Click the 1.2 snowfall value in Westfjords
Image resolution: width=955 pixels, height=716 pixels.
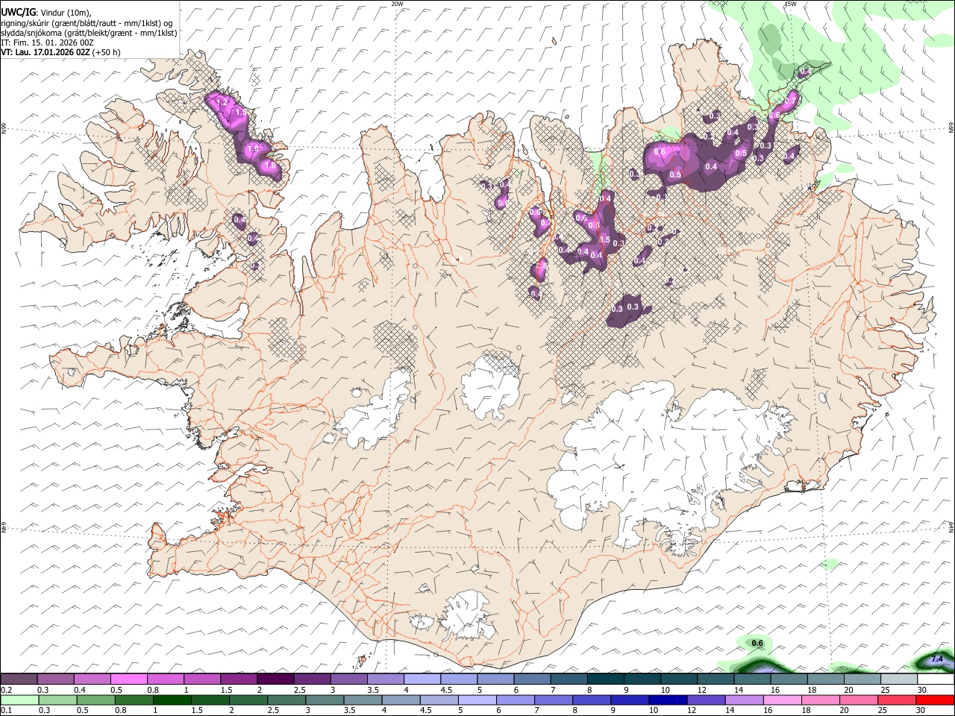coord(222,101)
